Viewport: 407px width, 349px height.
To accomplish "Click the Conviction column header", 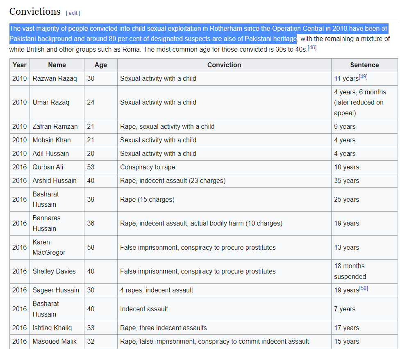I will point(224,65).
